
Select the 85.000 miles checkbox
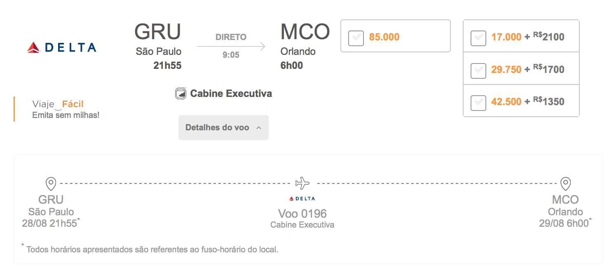pyautogui.click(x=356, y=38)
